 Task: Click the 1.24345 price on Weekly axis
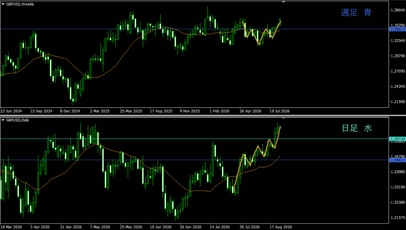398,86
